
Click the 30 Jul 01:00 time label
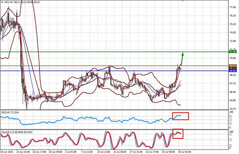184,152
